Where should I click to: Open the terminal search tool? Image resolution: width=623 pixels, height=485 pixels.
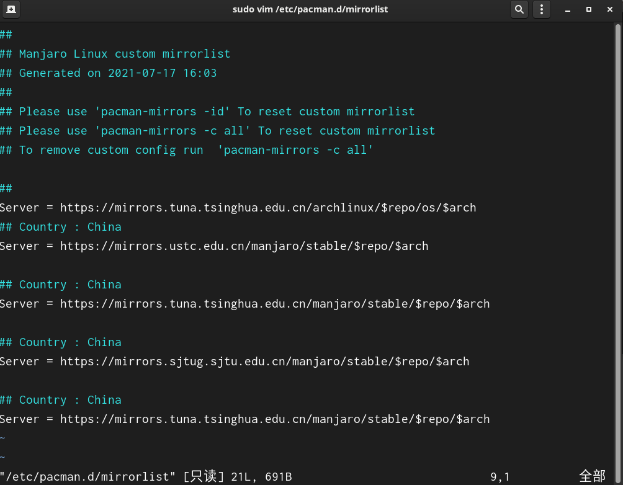tap(519, 9)
